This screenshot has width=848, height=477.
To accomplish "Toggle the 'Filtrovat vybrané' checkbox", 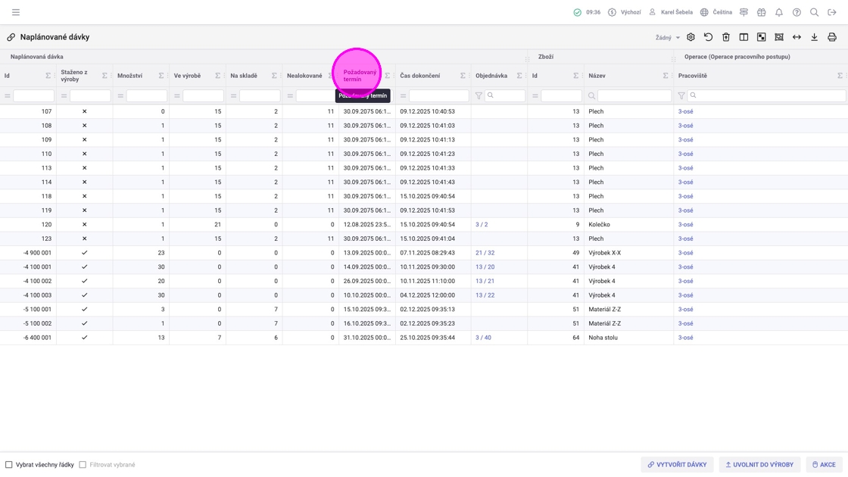I will (x=83, y=465).
